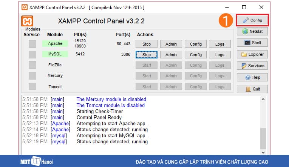Click the Mercury module name
Screen dimensions: 289x167
click(x=55, y=76)
